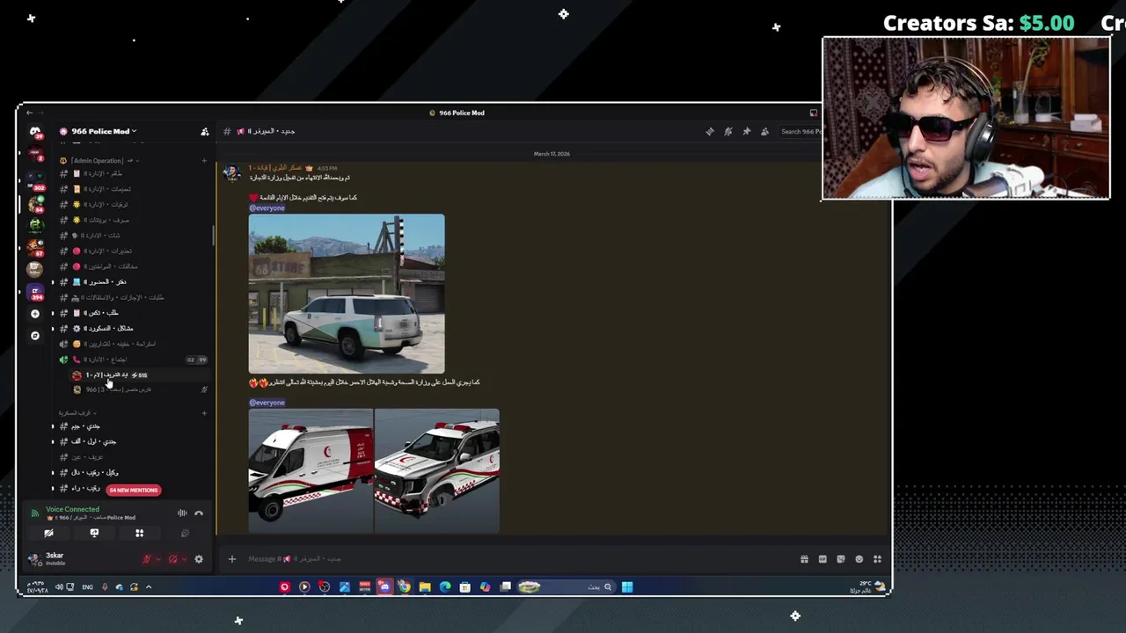Click 3skar user profile area
Viewport: 1126px width, 633px height.
(53, 559)
